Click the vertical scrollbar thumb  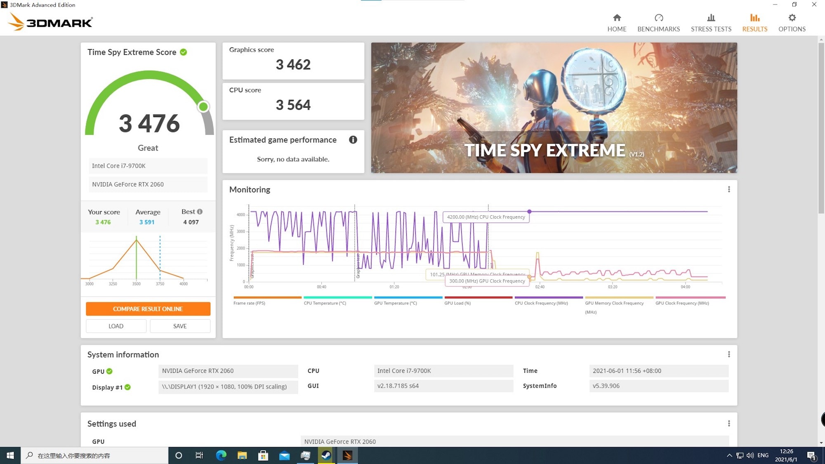coord(821,128)
